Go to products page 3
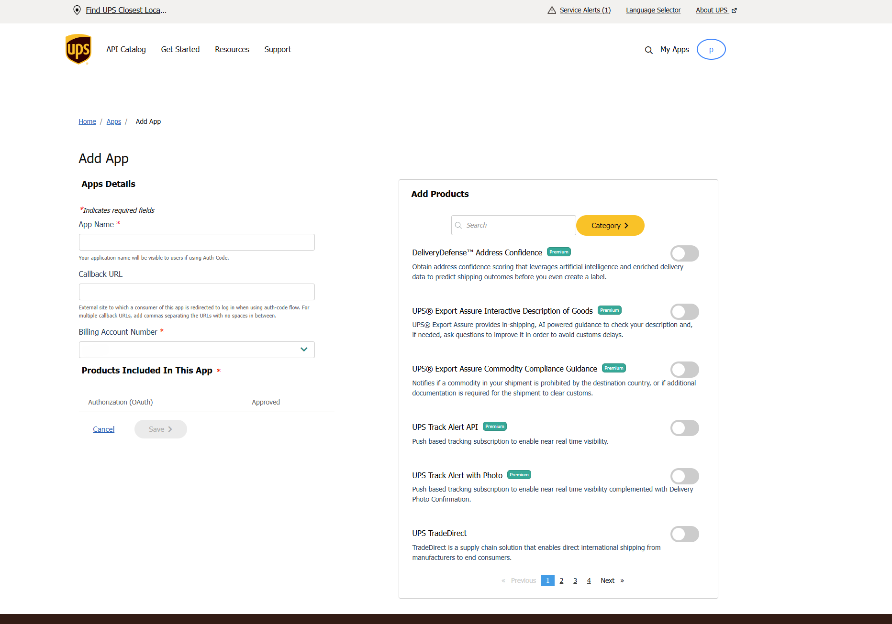 [575, 580]
